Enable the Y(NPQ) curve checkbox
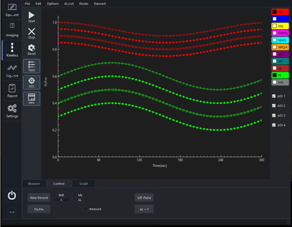Image resolution: width=292 pixels, height=227 pixels. (x=275, y=33)
